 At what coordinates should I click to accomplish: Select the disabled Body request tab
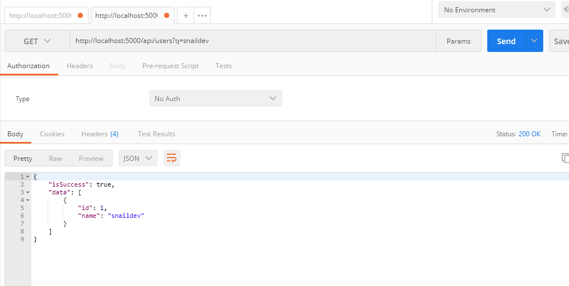pos(118,66)
